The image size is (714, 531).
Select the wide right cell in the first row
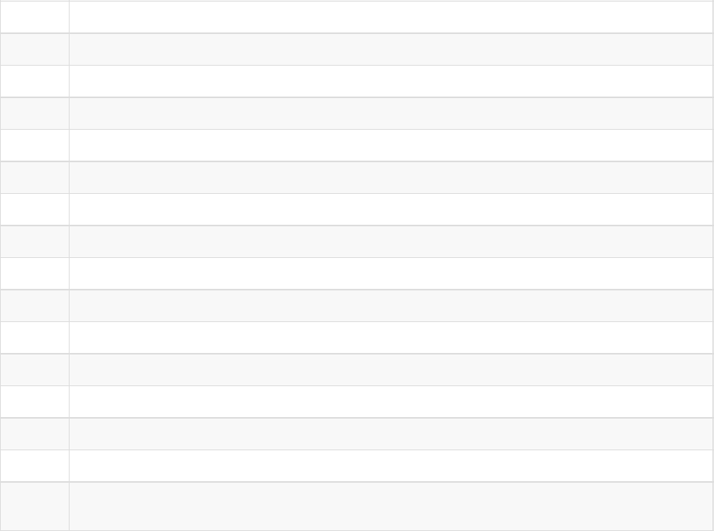click(391, 17)
